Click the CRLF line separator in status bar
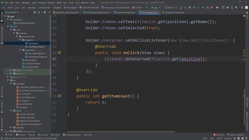Image resolution: width=249 pixels, height=140 pixels. [212, 138]
